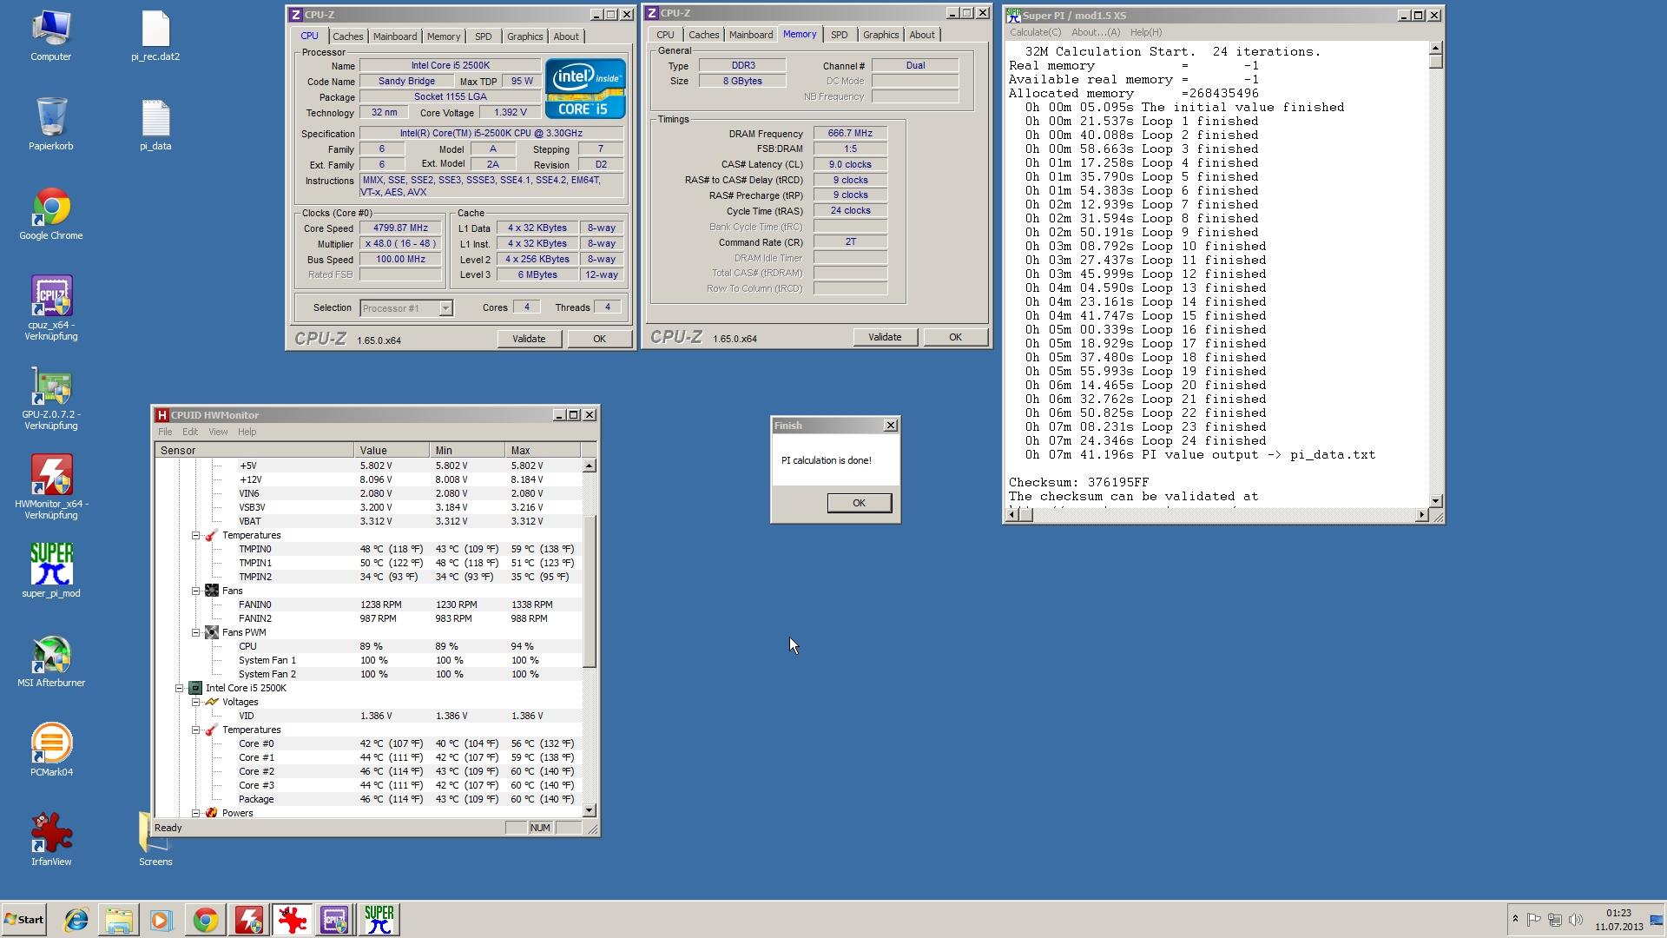Confirm the PI calculation done dialog with OK
Screen dimensions: 1667x938
click(859, 503)
